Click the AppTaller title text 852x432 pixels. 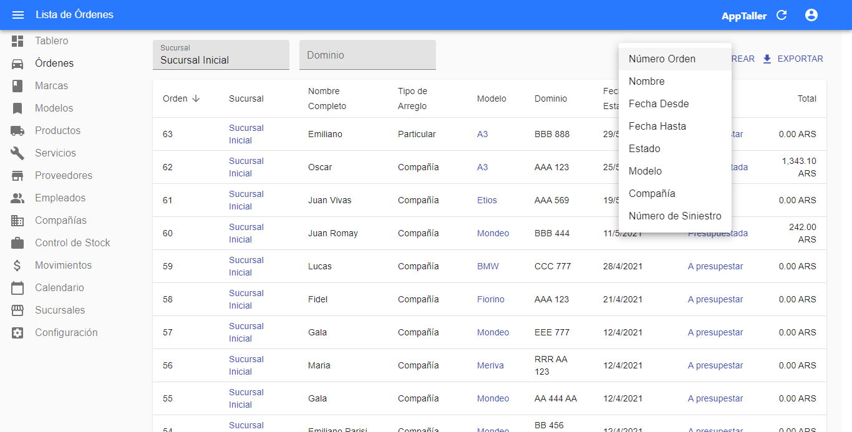(x=744, y=16)
